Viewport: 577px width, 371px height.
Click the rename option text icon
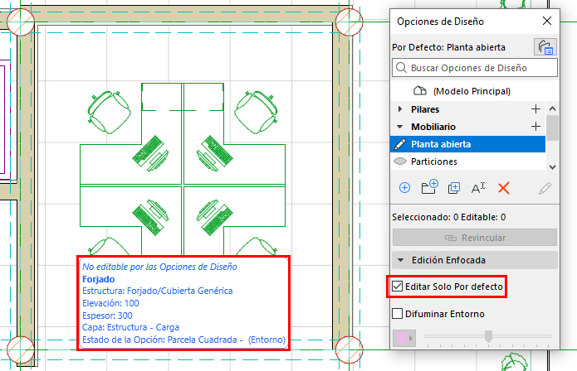click(x=478, y=188)
